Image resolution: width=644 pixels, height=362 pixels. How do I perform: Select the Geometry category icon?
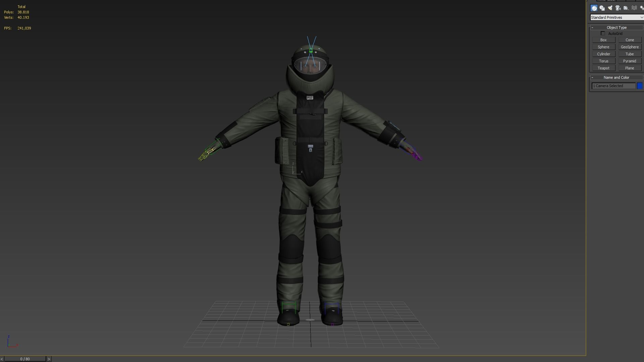594,8
